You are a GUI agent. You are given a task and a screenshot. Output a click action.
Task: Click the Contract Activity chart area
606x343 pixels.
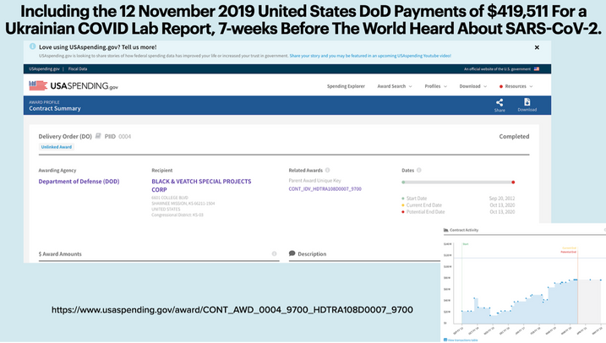[529, 282]
